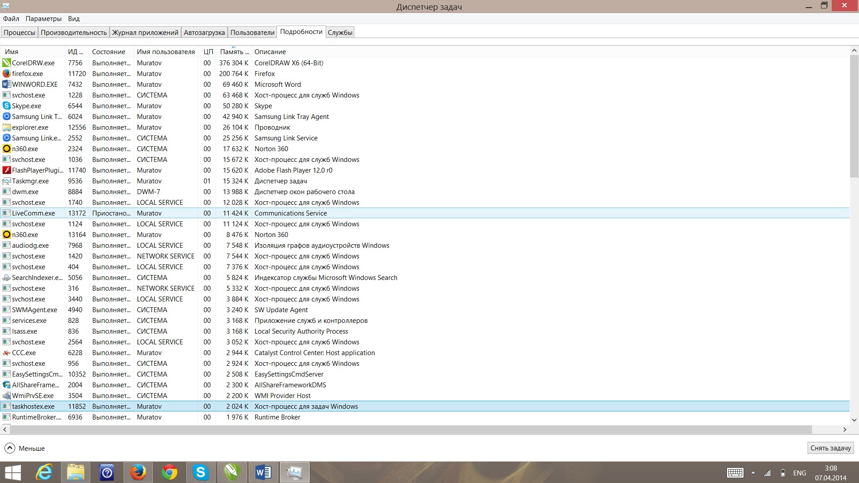Switch to the Пользователи tab

click(252, 32)
